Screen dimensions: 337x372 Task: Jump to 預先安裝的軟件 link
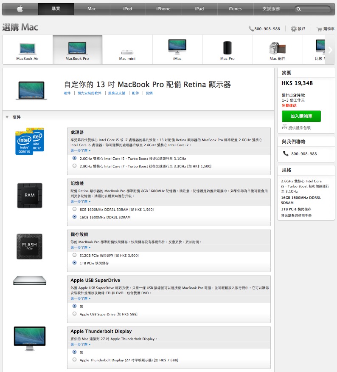pyautogui.click(x=89, y=93)
